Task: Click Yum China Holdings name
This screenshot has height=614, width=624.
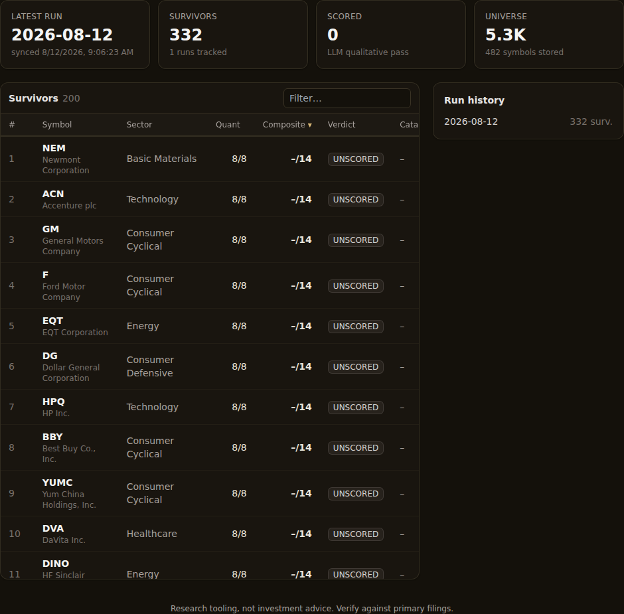Action: tap(69, 500)
